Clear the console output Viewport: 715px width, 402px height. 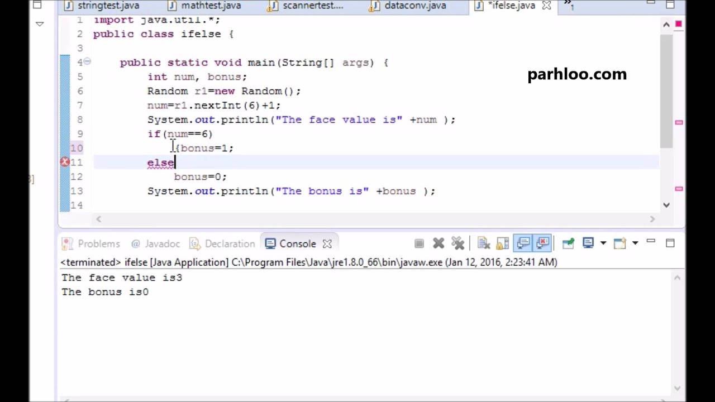pos(484,243)
